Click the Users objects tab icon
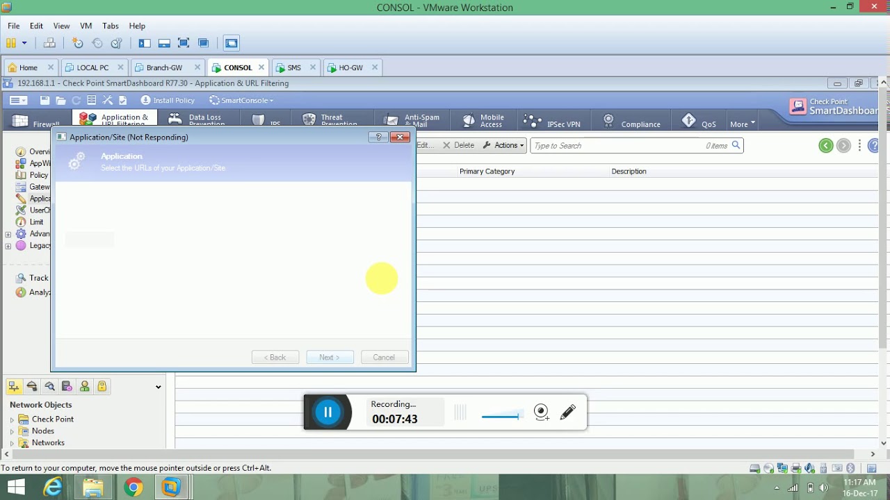 click(x=85, y=386)
